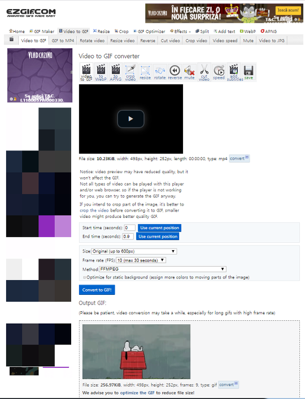The height and width of the screenshot is (399, 305).
Task: Select the to APNG tool icon
Action: click(116, 72)
